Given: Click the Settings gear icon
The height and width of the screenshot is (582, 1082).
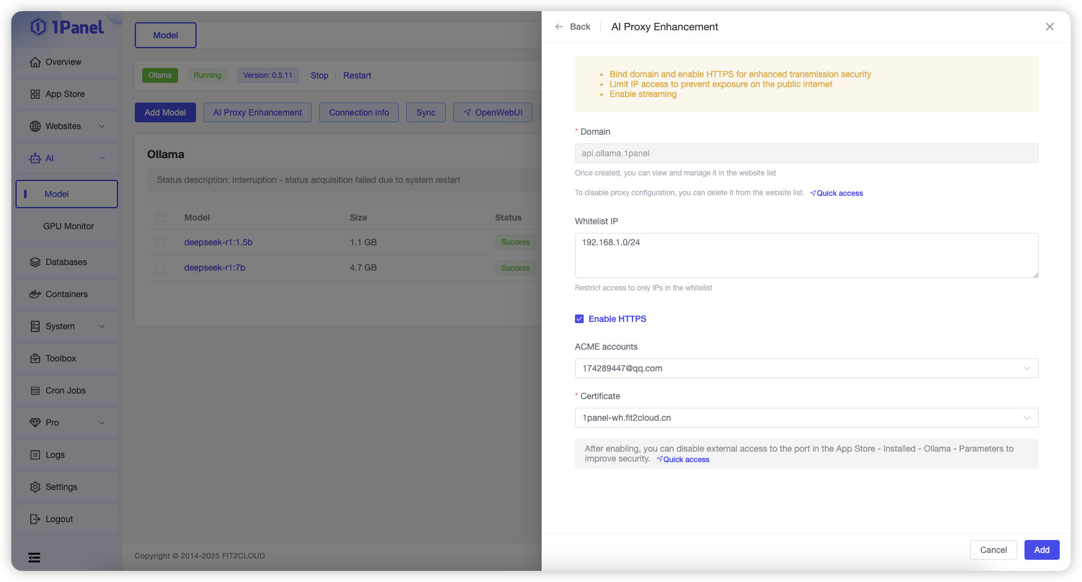Looking at the screenshot, I should (x=35, y=487).
